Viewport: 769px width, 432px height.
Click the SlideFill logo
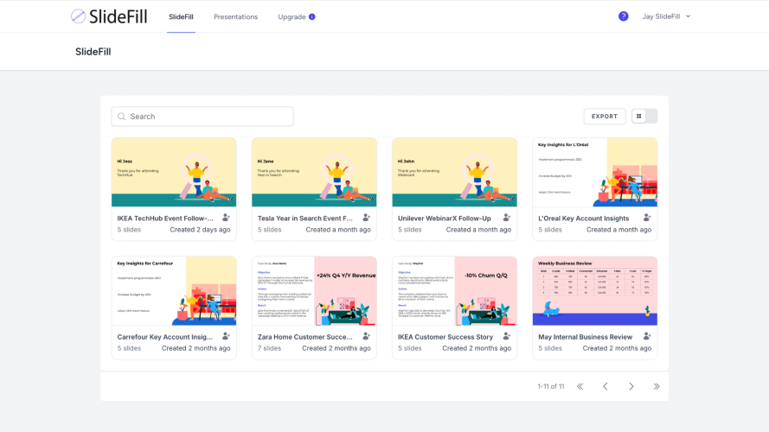[x=109, y=16]
